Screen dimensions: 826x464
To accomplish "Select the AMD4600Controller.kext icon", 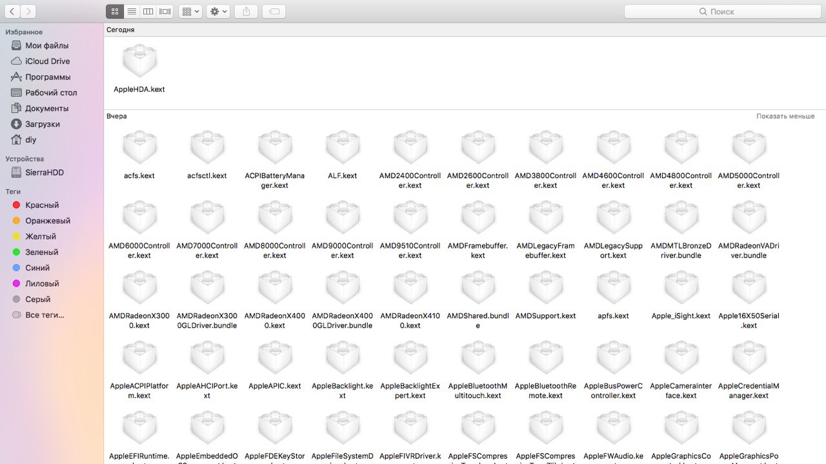I will click(x=614, y=147).
